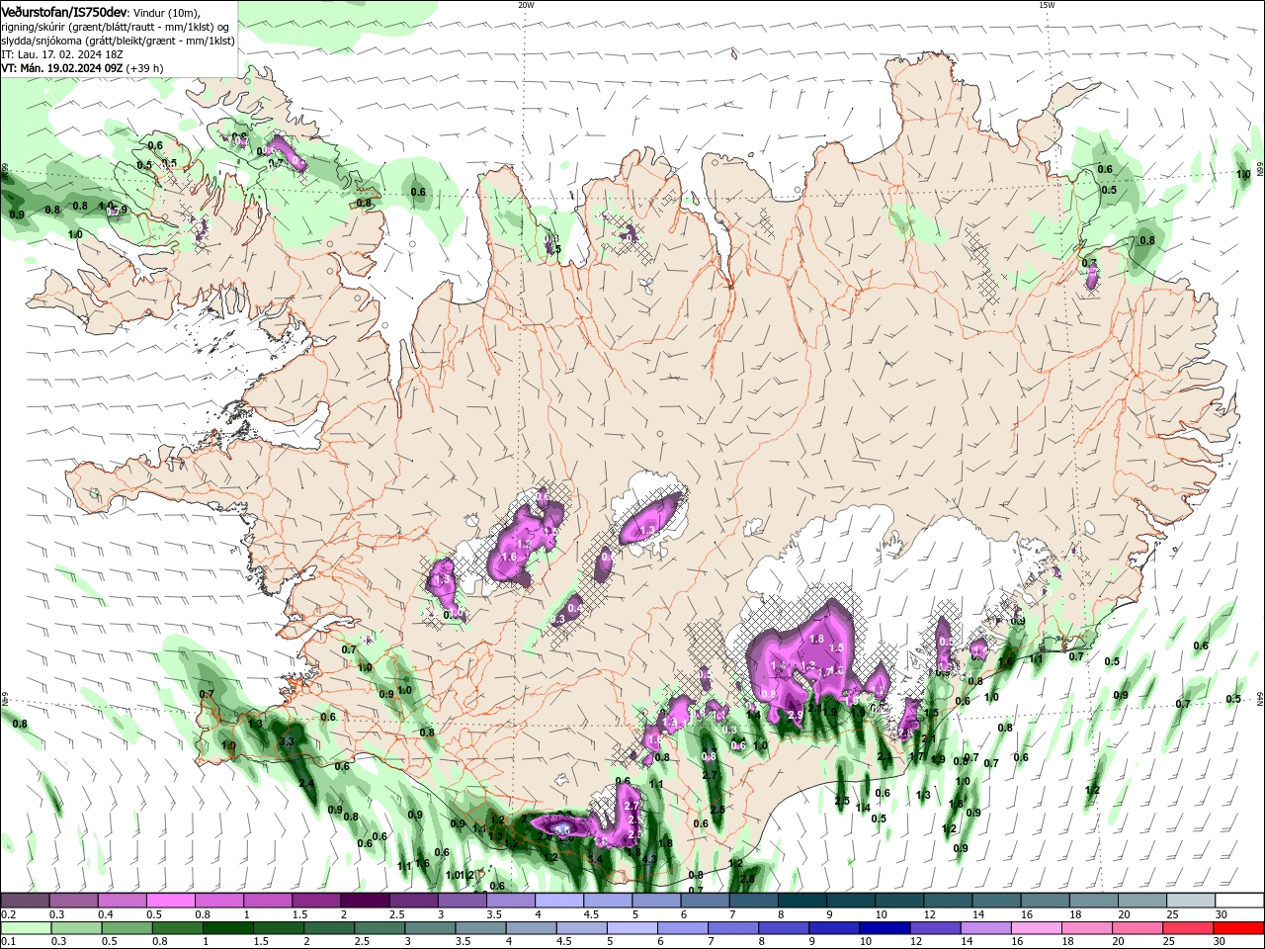Click the palest green 0.1 swatch, lower legend row
This screenshot has height=949, width=1265.
click(25, 928)
